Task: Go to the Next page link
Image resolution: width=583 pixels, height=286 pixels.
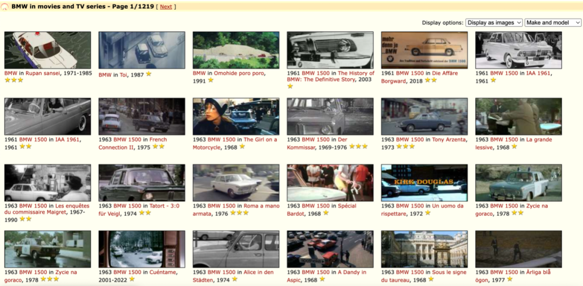Action: pos(166,6)
